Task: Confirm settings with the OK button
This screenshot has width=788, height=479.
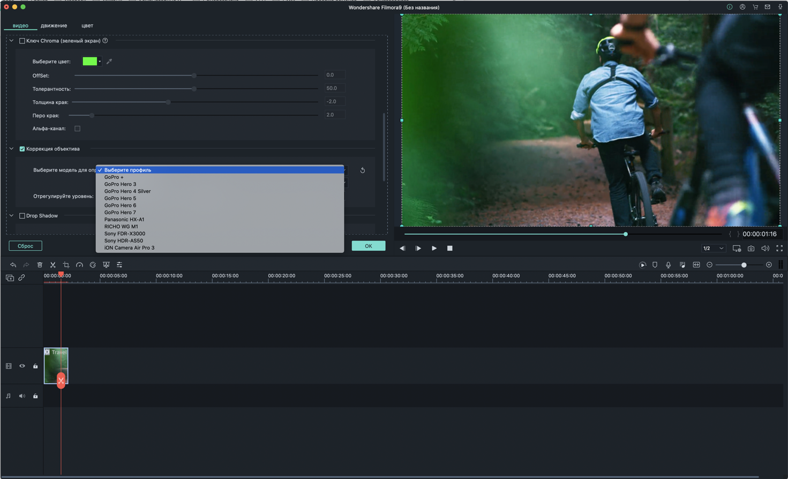Action: pos(369,246)
